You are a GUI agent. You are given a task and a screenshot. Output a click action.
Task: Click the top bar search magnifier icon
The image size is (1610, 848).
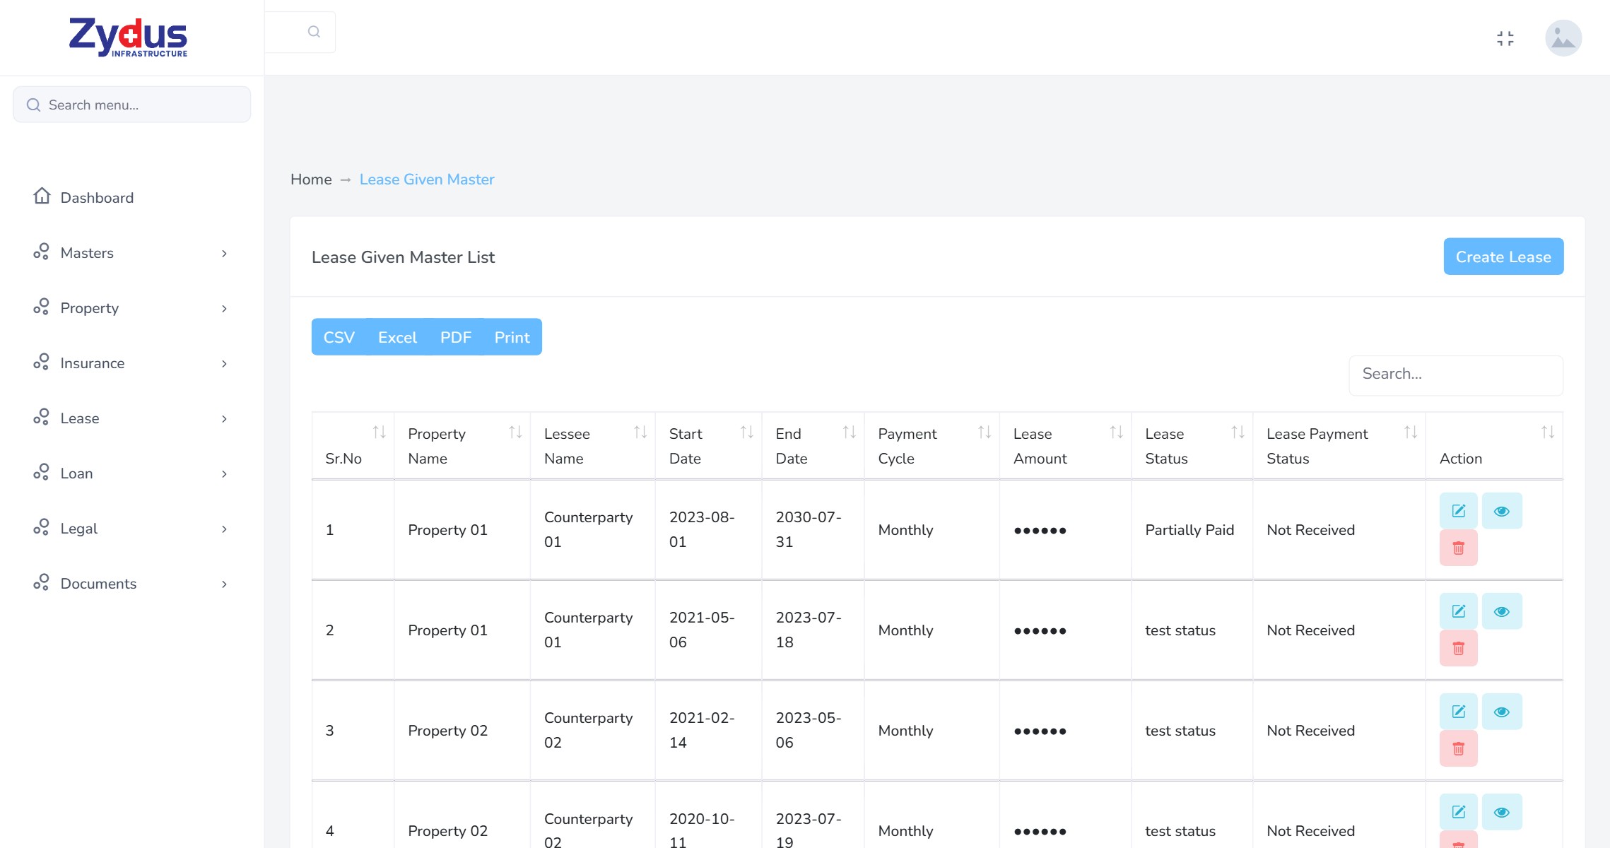pyautogui.click(x=315, y=32)
